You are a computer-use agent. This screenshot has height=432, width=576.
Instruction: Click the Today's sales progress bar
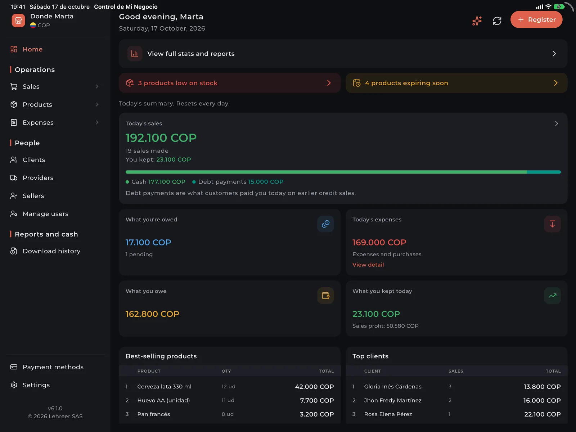click(x=343, y=172)
